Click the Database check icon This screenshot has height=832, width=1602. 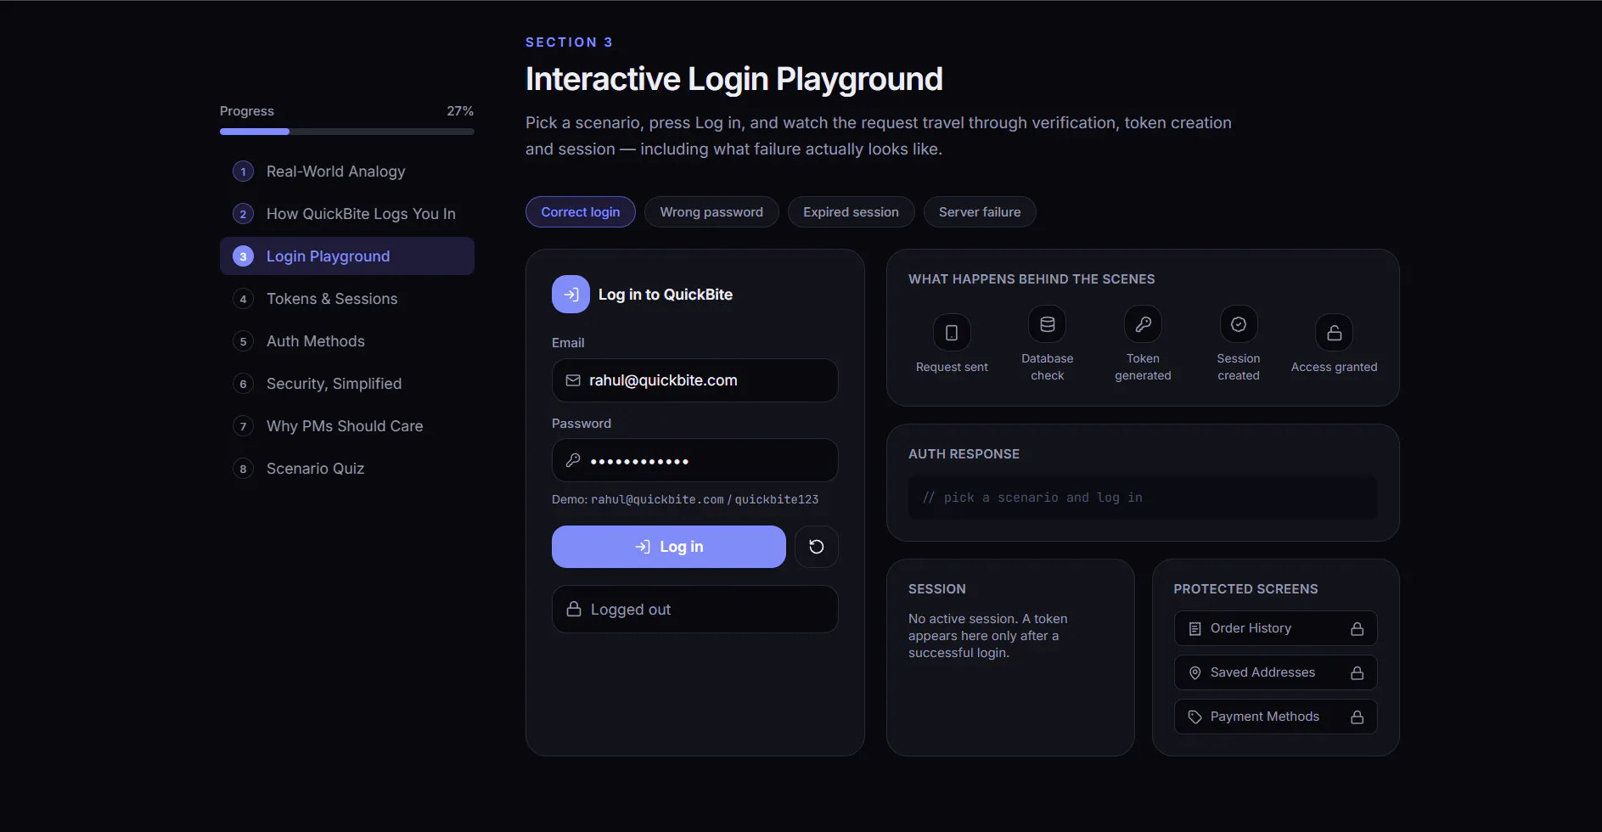[1047, 324]
